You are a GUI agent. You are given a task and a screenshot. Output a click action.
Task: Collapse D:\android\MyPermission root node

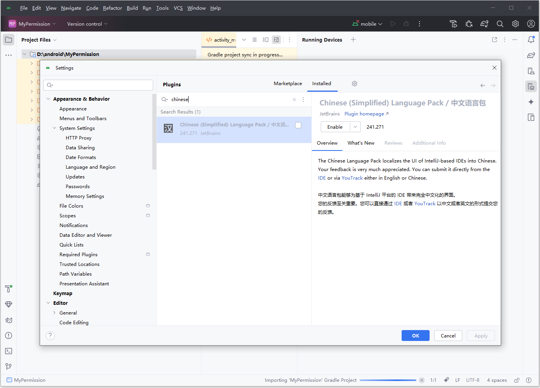click(x=24, y=54)
